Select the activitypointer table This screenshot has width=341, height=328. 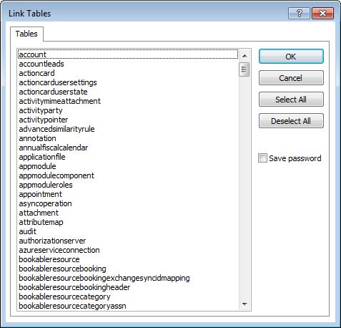pos(128,120)
